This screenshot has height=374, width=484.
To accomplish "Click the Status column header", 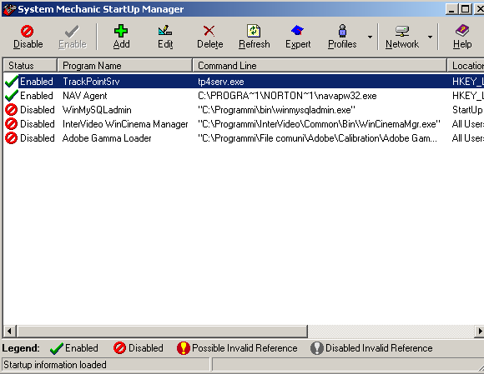I will click(x=30, y=66).
